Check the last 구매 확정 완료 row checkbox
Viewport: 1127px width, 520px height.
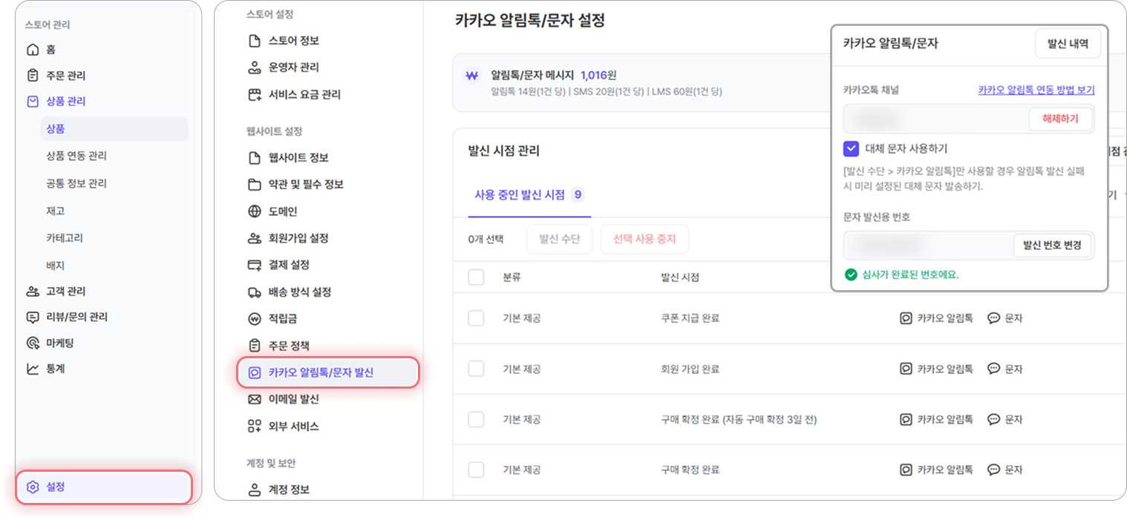click(x=476, y=470)
